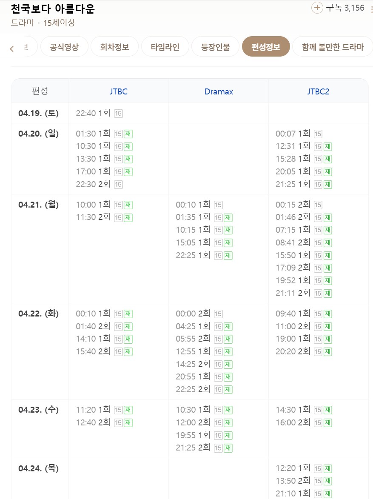This screenshot has width=373, height=499.
Task: Click the plus icon next to 구독
Action: tap(317, 8)
